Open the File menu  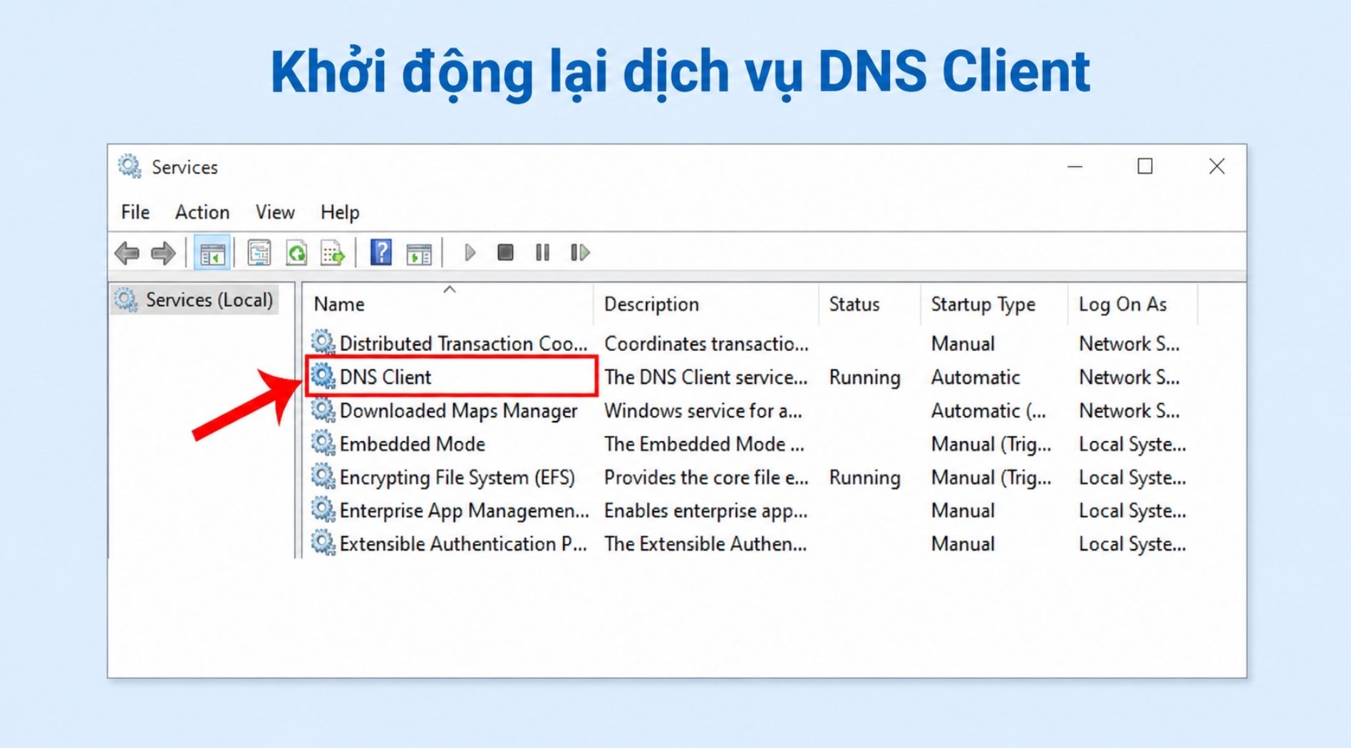[135, 212]
